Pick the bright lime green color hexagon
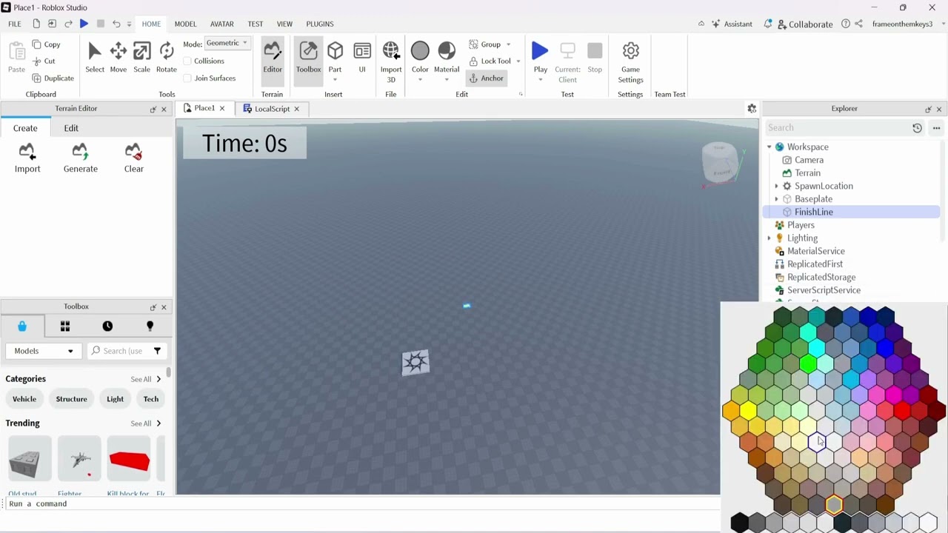948x533 pixels. click(x=807, y=363)
